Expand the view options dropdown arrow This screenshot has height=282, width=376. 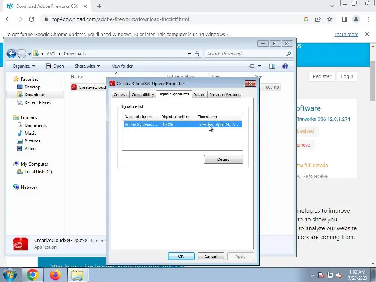[260, 66]
